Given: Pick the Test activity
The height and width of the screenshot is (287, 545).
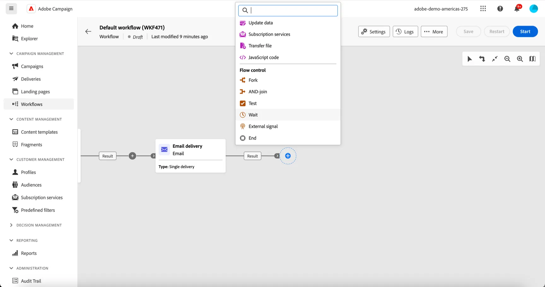Looking at the screenshot, I should point(288,103).
